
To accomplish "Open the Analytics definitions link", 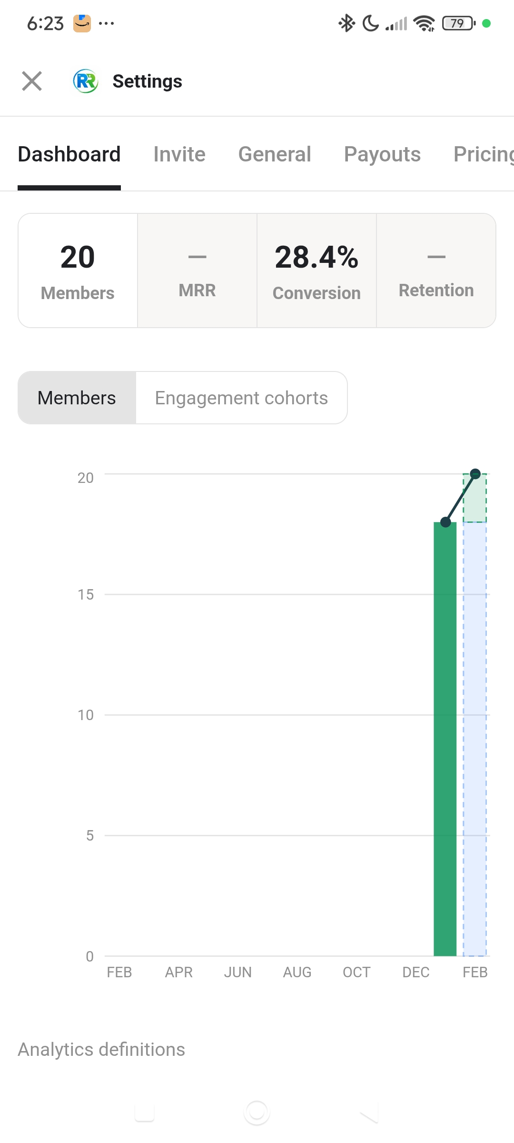I will pyautogui.click(x=101, y=1050).
